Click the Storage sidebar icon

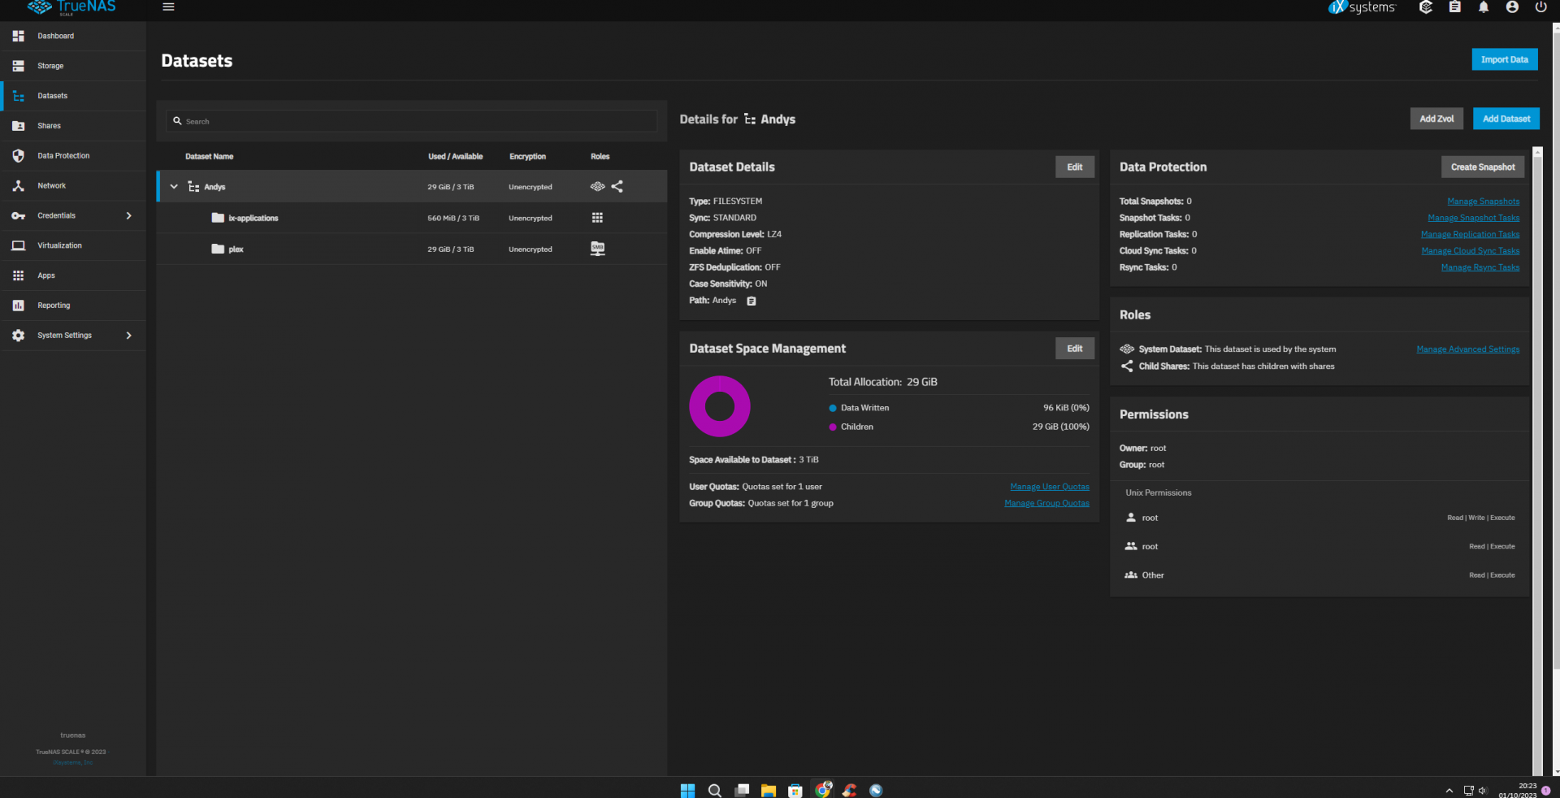click(x=18, y=66)
